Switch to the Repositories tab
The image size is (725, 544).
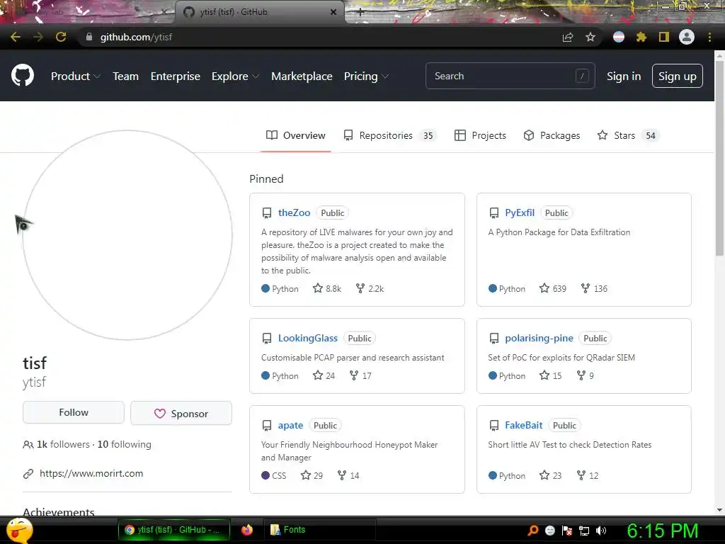[x=389, y=135]
